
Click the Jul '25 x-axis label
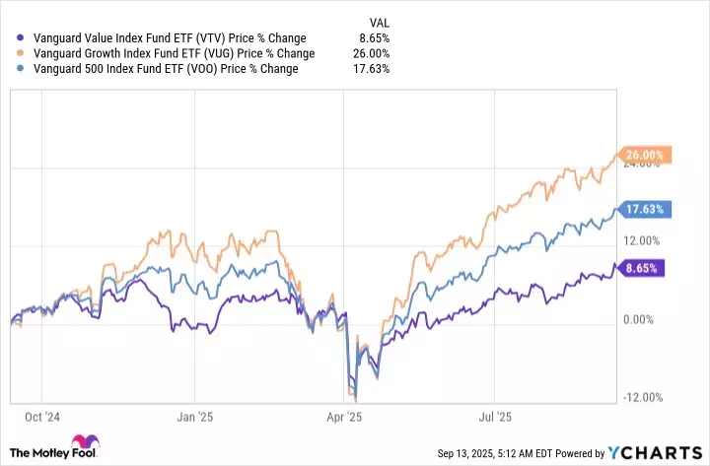[x=498, y=417]
